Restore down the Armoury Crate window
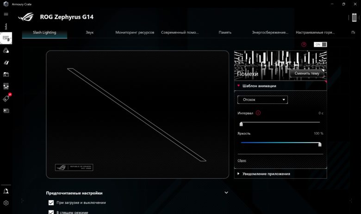This screenshot has height=214, width=361. (x=343, y=4)
